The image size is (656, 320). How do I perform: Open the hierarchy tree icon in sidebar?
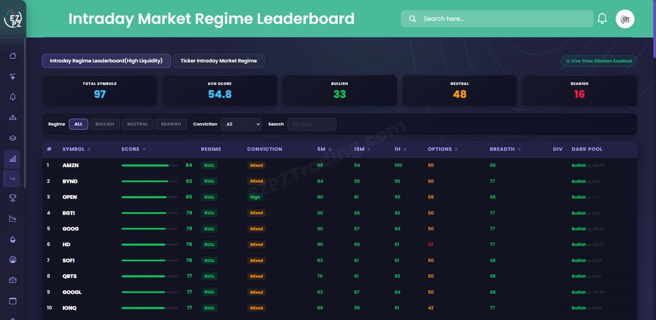[13, 117]
